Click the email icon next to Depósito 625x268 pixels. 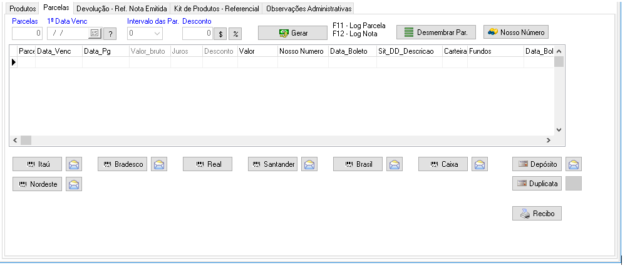[574, 164]
